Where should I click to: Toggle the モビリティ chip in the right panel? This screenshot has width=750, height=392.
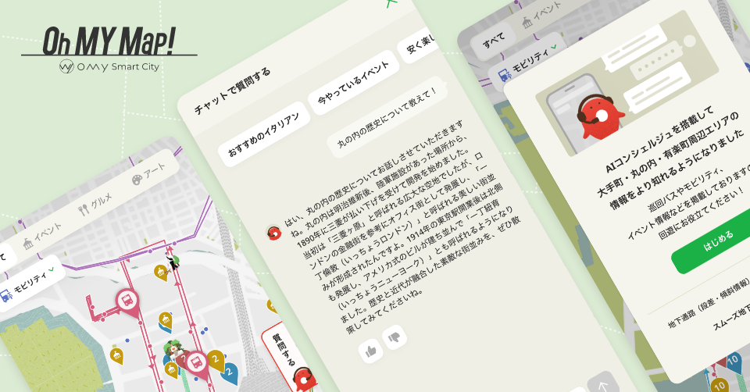[527, 61]
